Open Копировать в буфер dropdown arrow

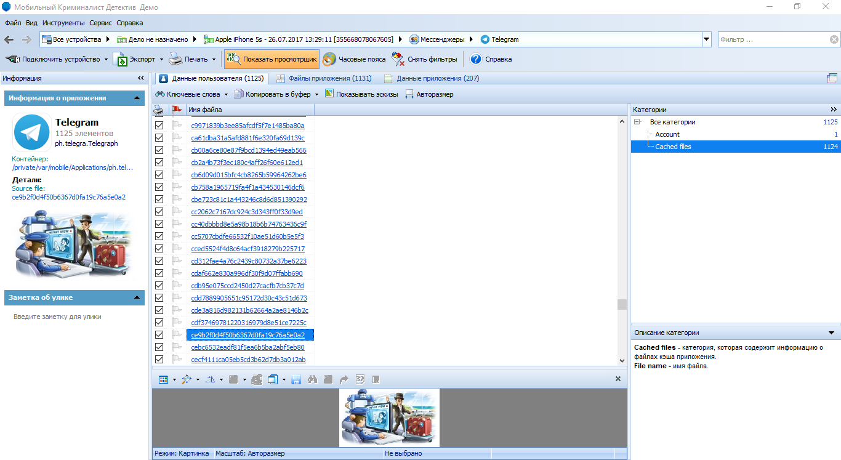pyautogui.click(x=316, y=95)
